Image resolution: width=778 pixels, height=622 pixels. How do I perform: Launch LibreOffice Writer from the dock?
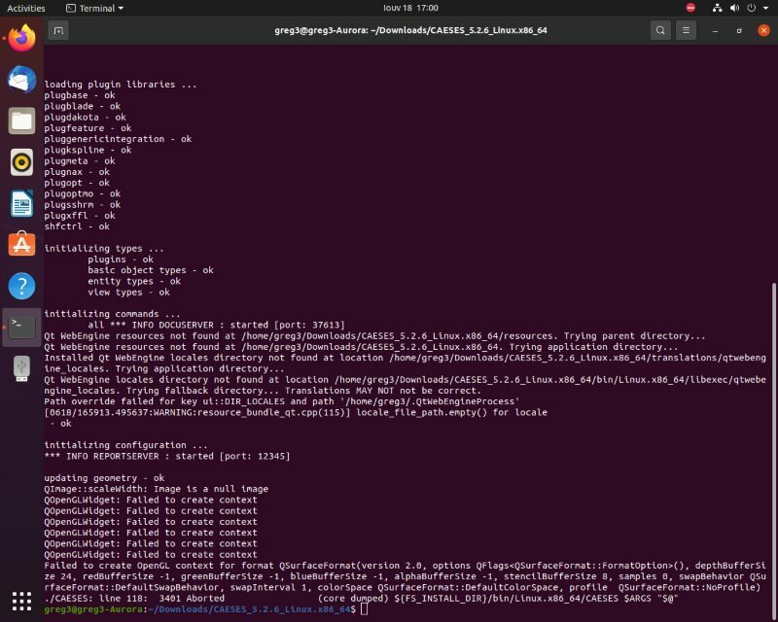(x=21, y=203)
